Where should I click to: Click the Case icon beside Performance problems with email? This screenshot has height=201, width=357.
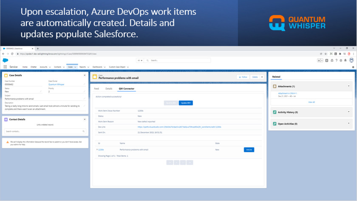tap(95, 77)
